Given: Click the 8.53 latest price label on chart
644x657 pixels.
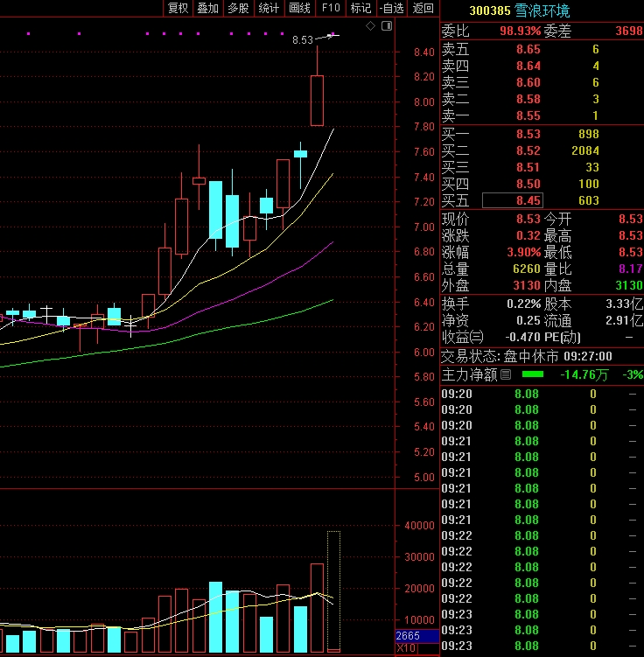Looking at the screenshot, I should pos(303,40).
